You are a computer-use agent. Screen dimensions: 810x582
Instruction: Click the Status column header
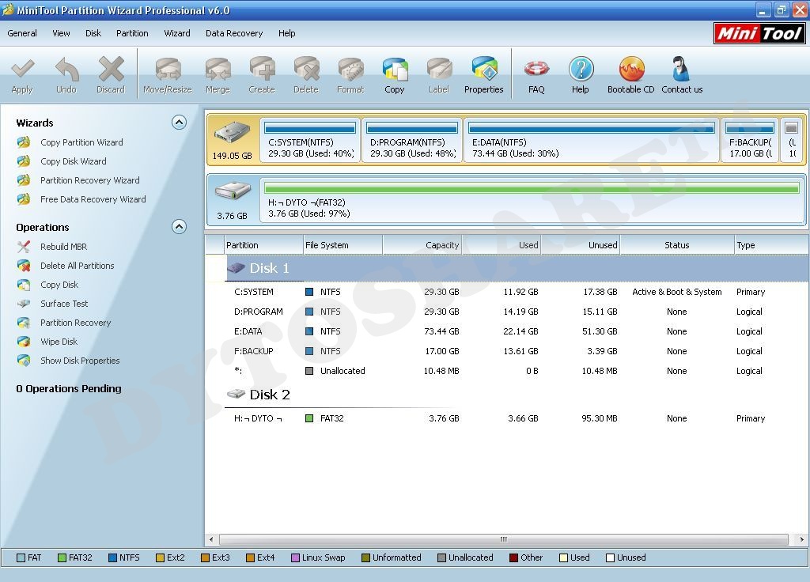pyautogui.click(x=677, y=245)
